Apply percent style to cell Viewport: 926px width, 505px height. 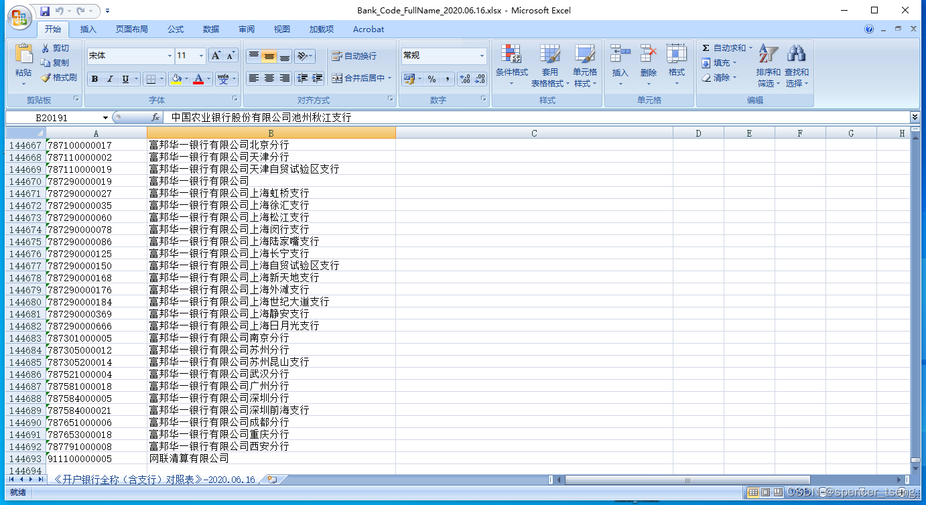(432, 79)
